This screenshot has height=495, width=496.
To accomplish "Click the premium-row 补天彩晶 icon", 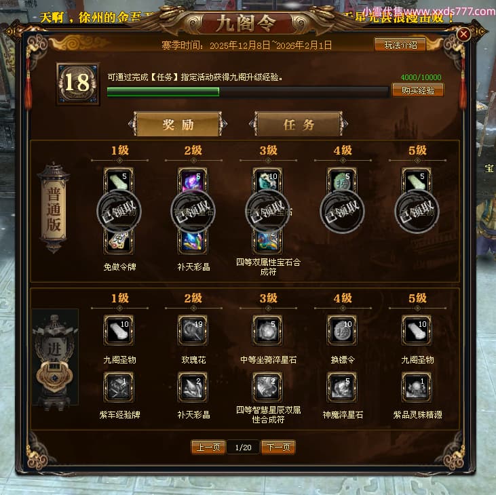I will click(193, 387).
